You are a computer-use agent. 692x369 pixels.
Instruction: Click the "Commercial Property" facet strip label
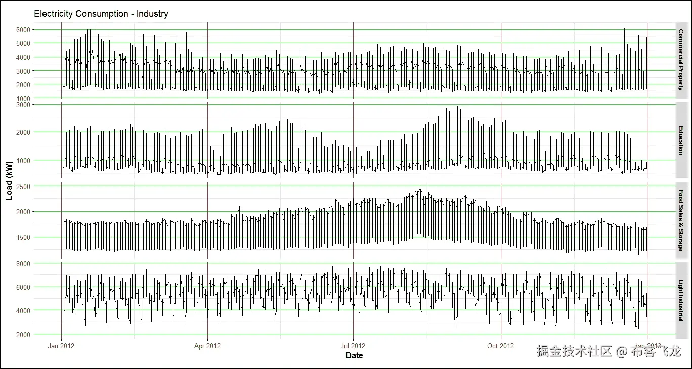click(x=681, y=60)
